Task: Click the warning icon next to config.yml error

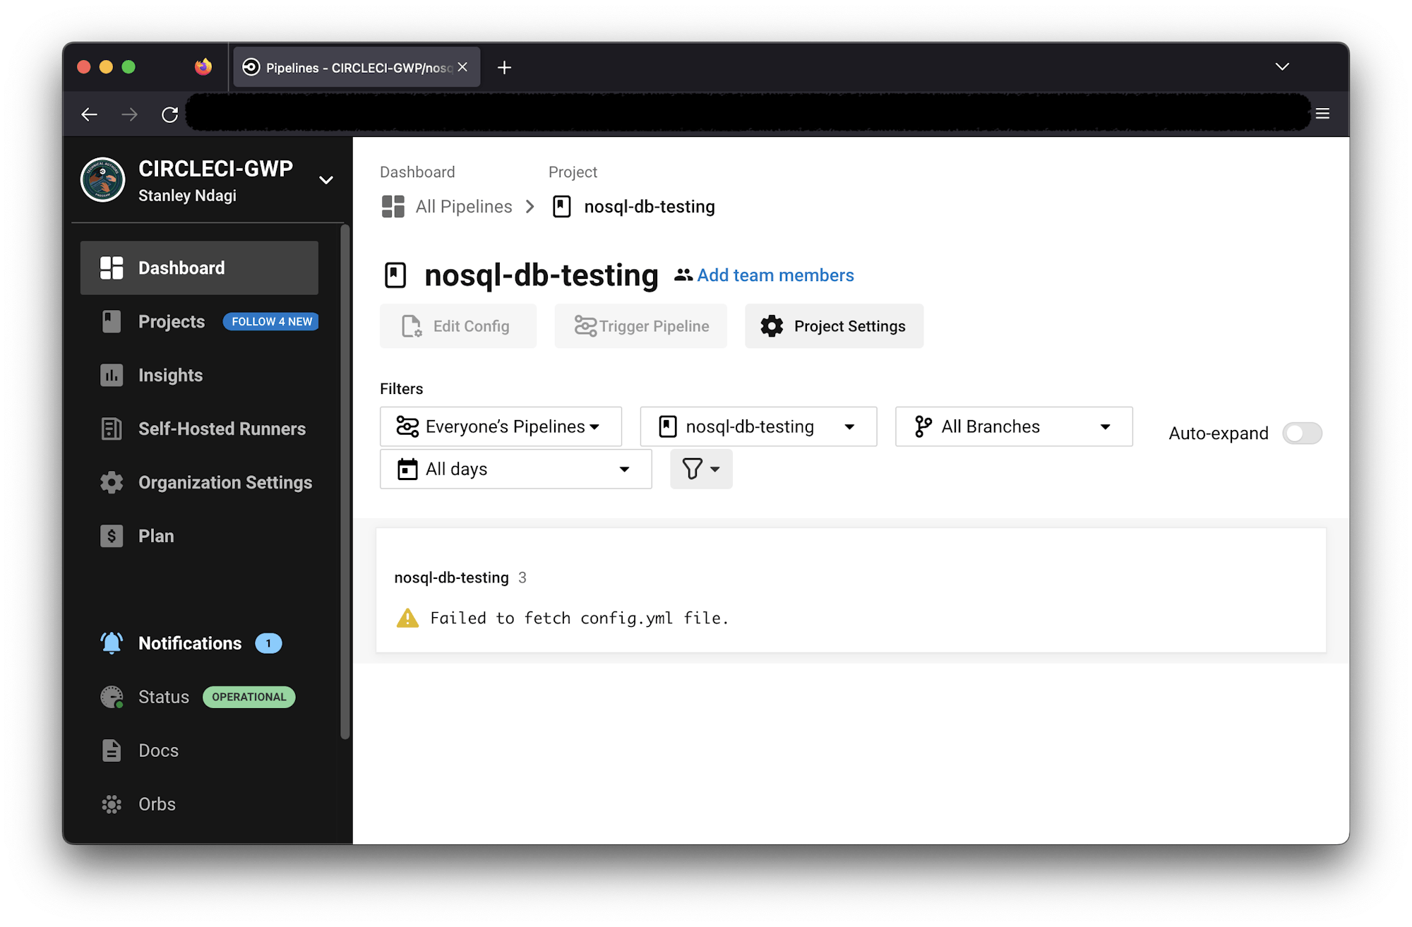Action: 407,618
